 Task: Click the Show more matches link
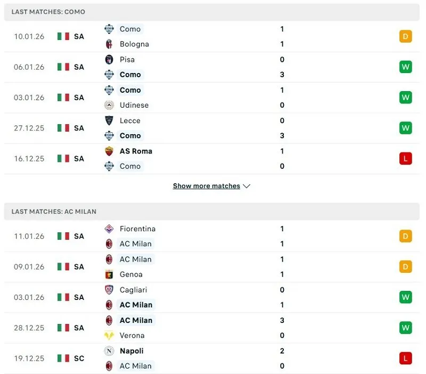pyautogui.click(x=206, y=186)
